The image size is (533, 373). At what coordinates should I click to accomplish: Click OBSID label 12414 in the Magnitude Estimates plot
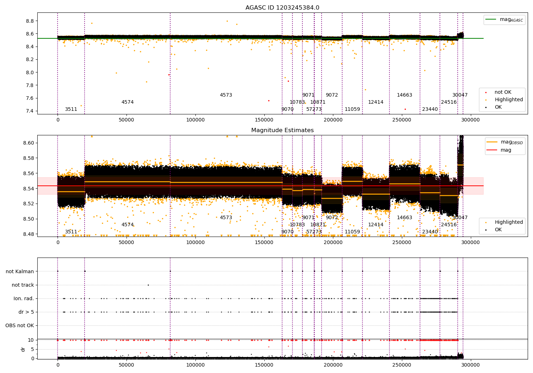[376, 225]
